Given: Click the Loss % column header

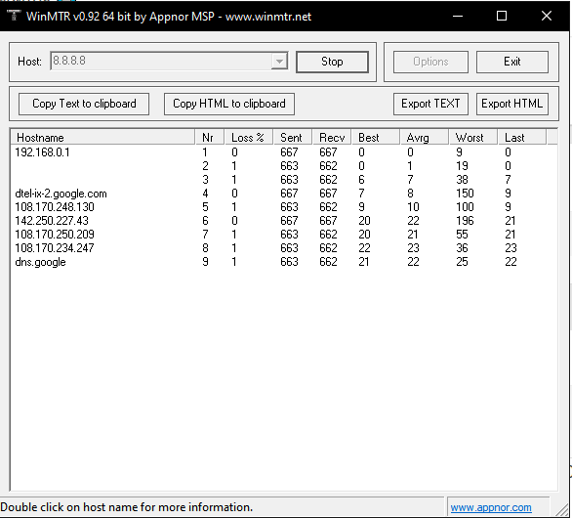Looking at the screenshot, I should [x=248, y=138].
